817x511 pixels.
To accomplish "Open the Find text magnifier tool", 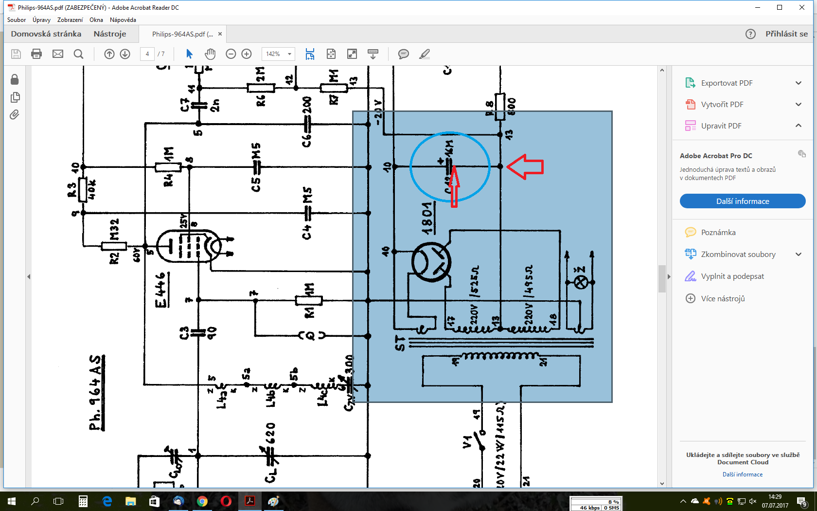I will click(x=78, y=54).
